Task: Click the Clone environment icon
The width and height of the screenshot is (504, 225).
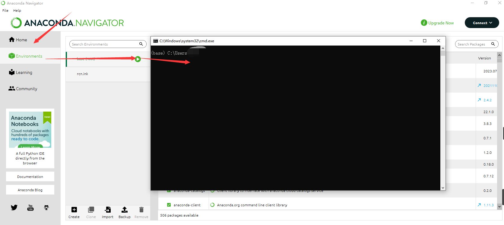Action: coord(91,210)
